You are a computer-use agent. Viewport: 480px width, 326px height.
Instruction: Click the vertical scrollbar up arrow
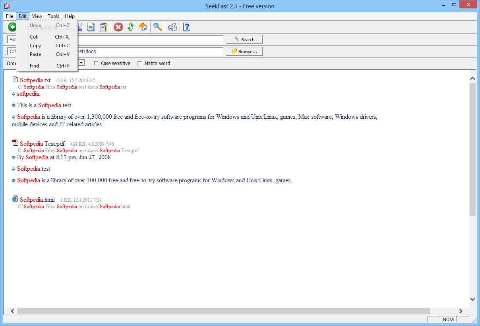point(472,79)
